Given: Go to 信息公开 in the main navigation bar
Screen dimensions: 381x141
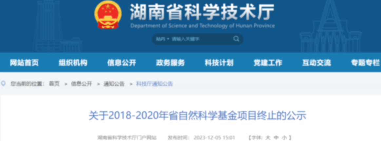Looking at the screenshot, I should (122, 63).
